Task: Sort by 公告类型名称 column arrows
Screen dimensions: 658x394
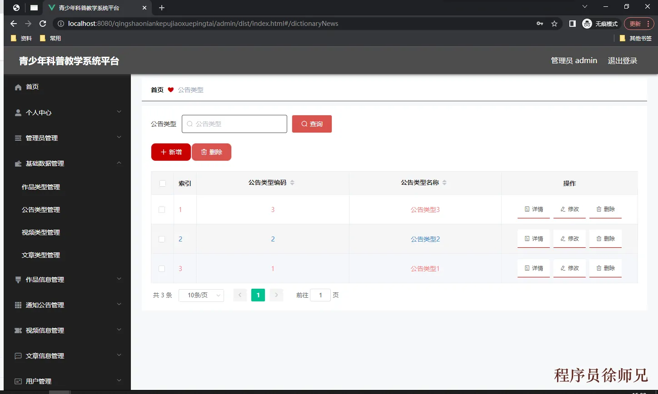Action: tap(444, 182)
